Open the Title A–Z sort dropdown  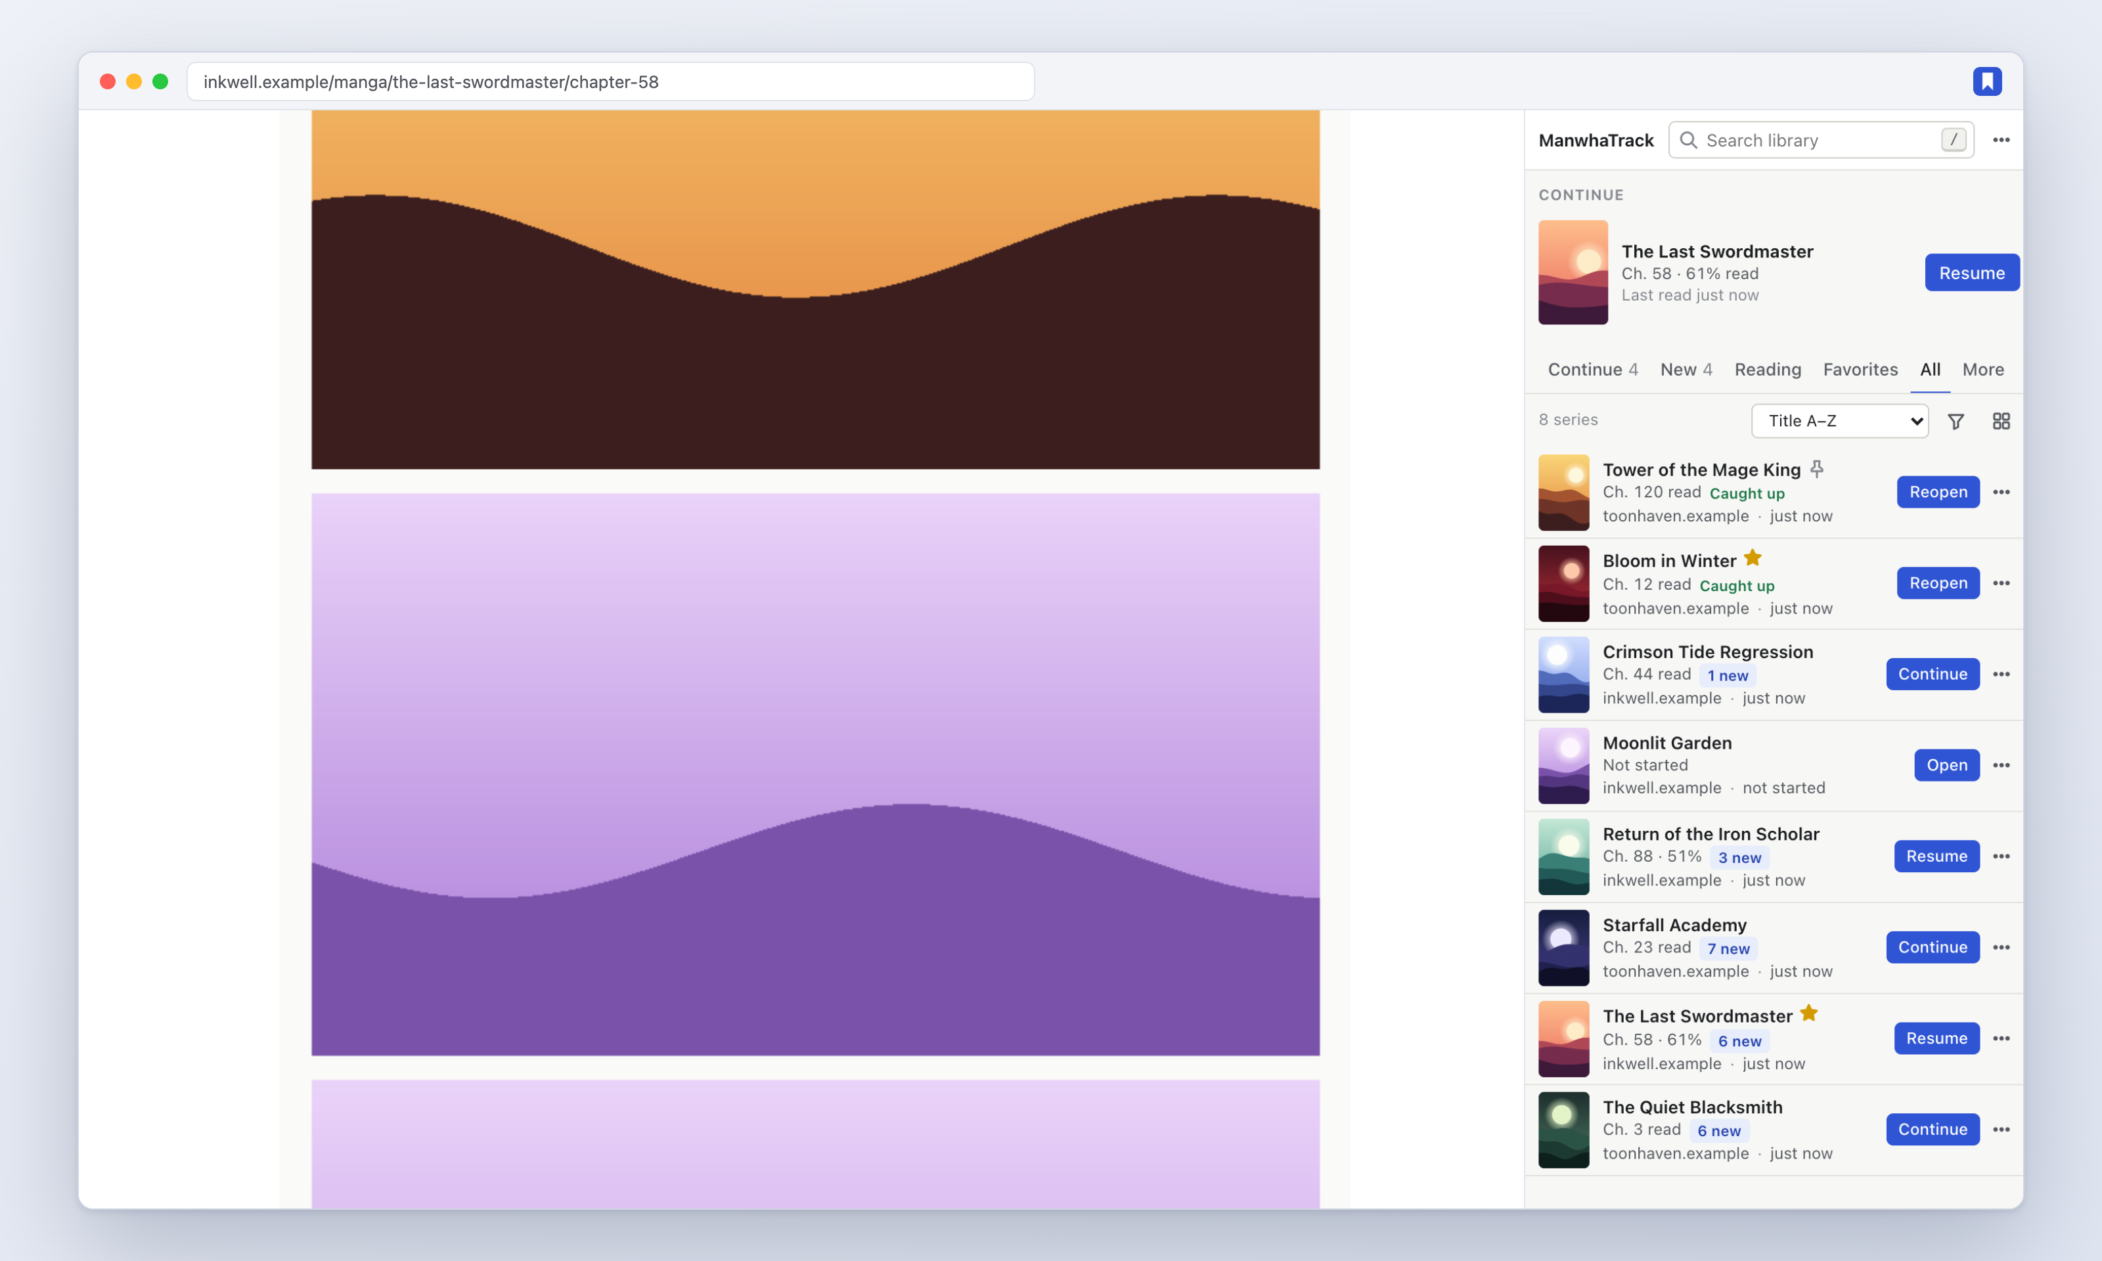(1839, 420)
